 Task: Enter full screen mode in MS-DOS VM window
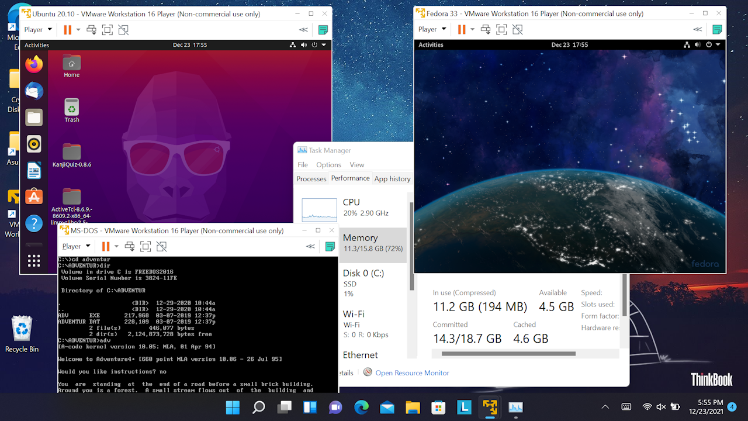pos(146,246)
